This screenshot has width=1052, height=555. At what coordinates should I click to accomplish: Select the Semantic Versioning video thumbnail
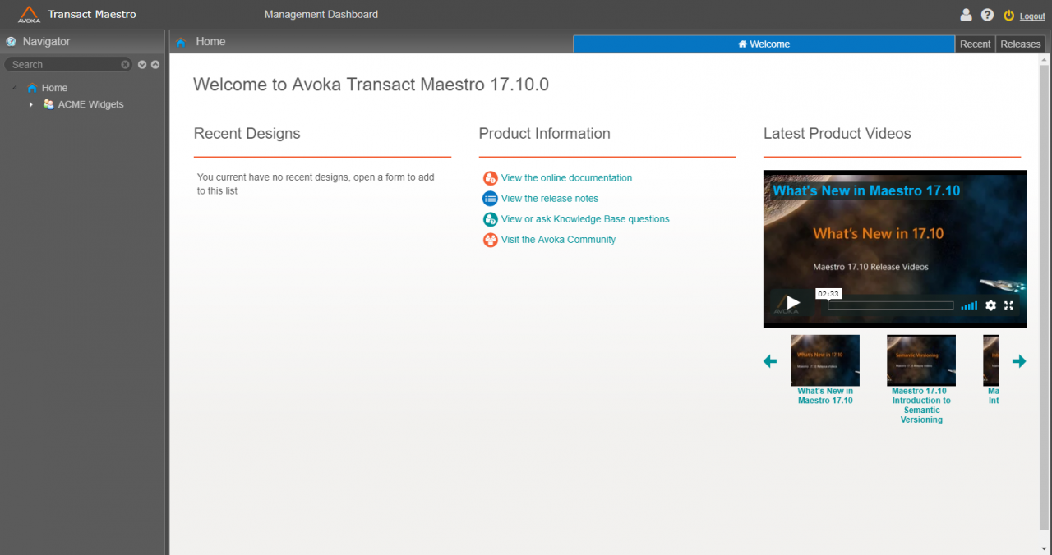(x=921, y=360)
